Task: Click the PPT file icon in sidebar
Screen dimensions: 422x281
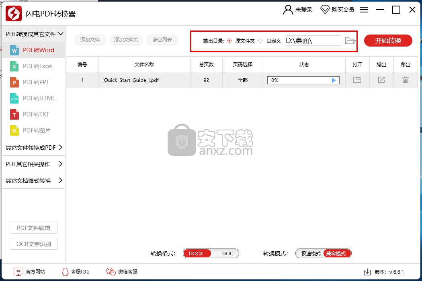Action: pyautogui.click(x=14, y=82)
